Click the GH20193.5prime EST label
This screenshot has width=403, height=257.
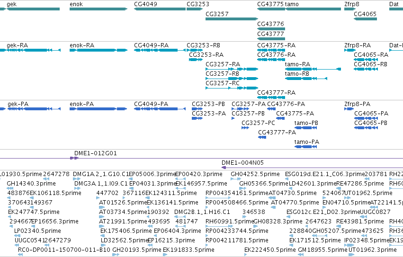(137, 250)
